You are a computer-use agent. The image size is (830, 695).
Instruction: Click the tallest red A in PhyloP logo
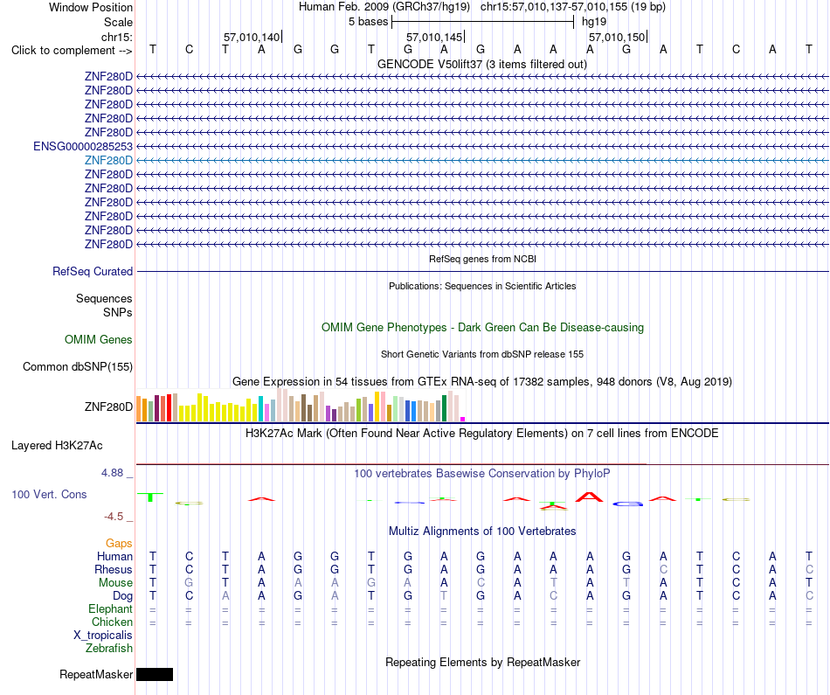tap(589, 497)
